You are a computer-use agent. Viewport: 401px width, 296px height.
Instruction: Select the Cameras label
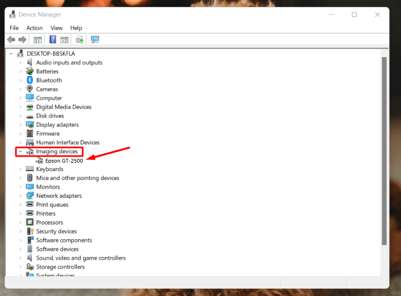47,89
